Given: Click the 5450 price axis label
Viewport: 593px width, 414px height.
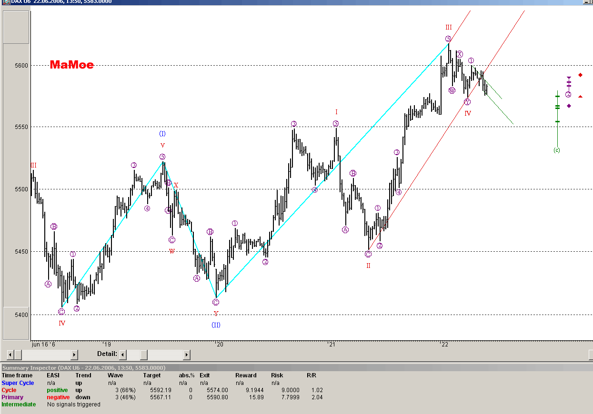Looking at the screenshot, I should [x=22, y=252].
